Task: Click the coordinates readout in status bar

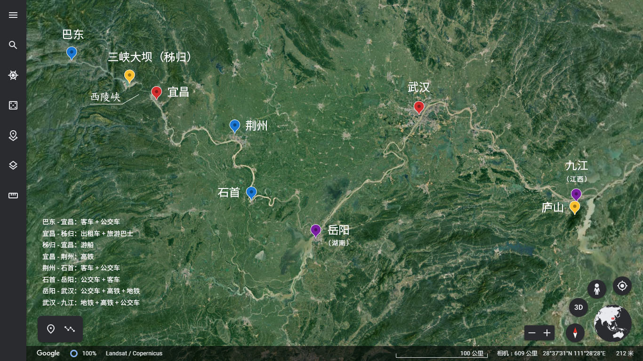Action: click(x=574, y=353)
